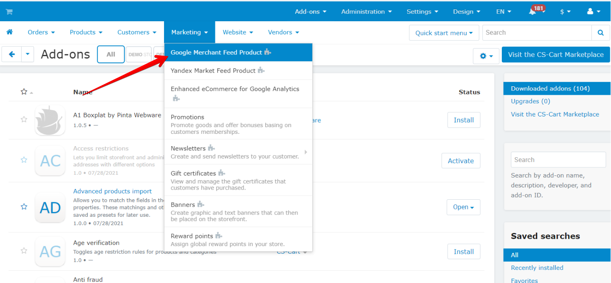Go back using the left arrow button
The image size is (611, 283).
pyautogui.click(x=12, y=54)
